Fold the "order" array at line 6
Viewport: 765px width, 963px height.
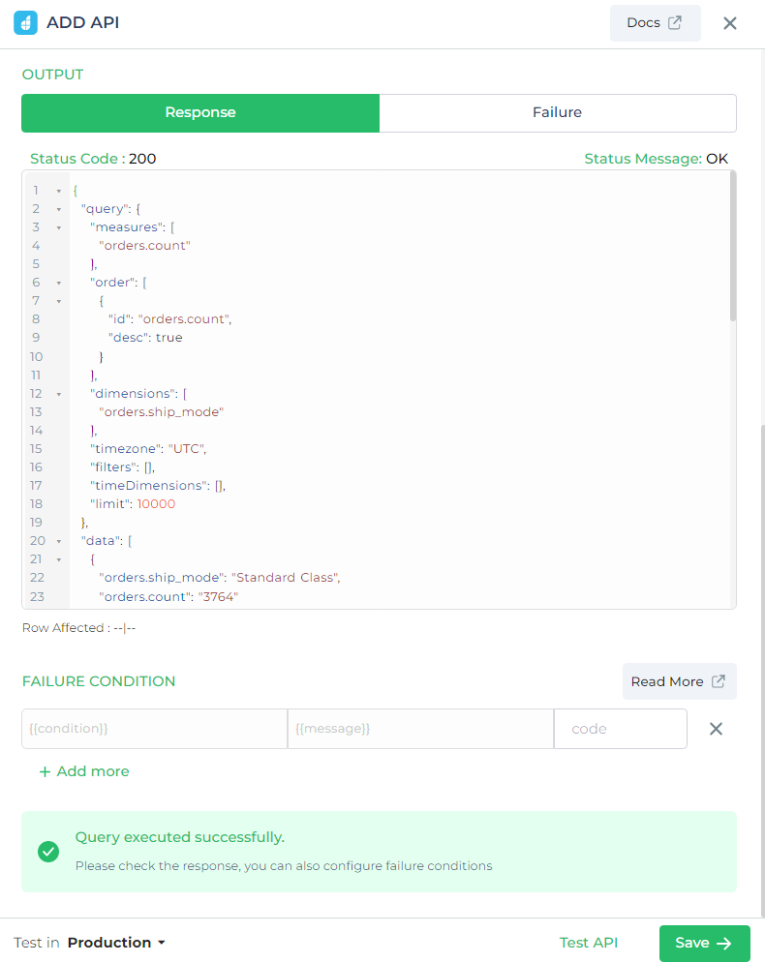pyautogui.click(x=58, y=283)
